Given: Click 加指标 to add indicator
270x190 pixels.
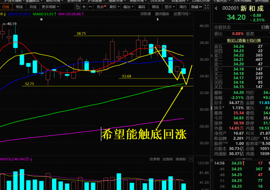Looking at the screenshot, I should 168,159.
